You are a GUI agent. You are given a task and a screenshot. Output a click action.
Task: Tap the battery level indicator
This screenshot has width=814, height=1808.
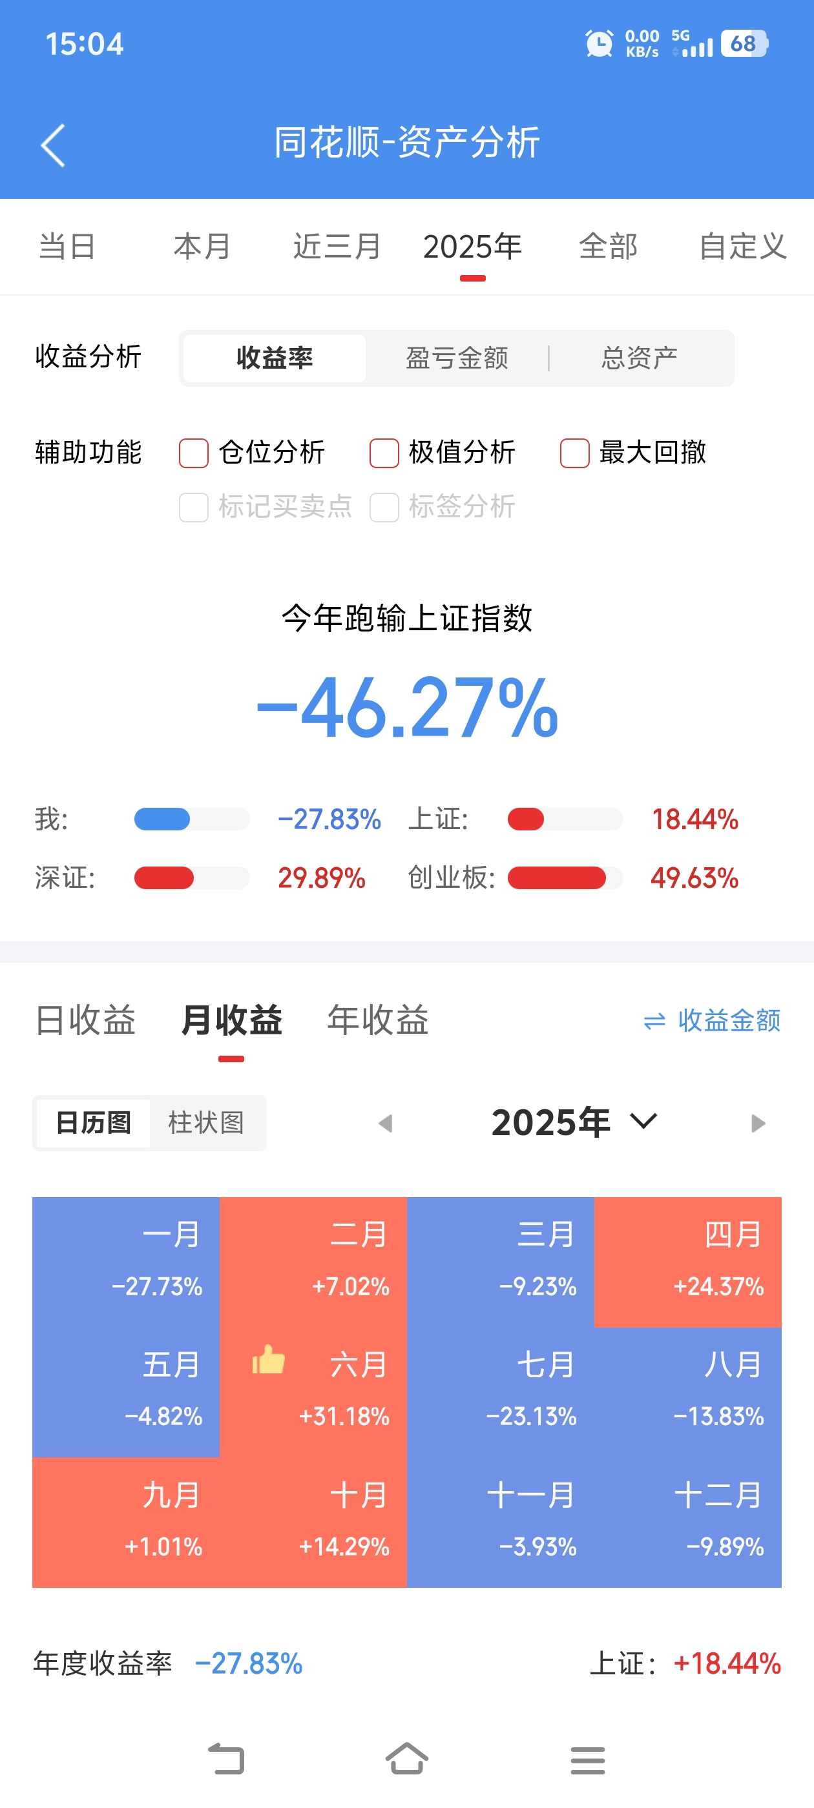[x=744, y=43]
